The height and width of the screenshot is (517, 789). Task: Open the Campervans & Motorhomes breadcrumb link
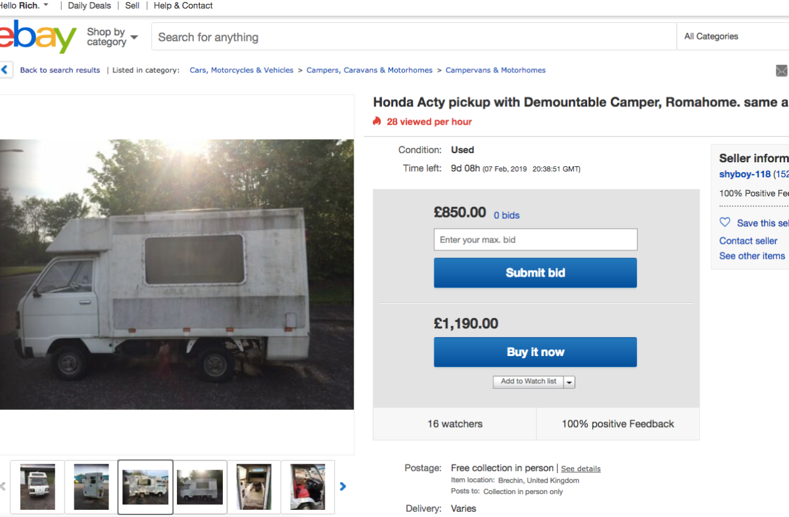(x=495, y=70)
